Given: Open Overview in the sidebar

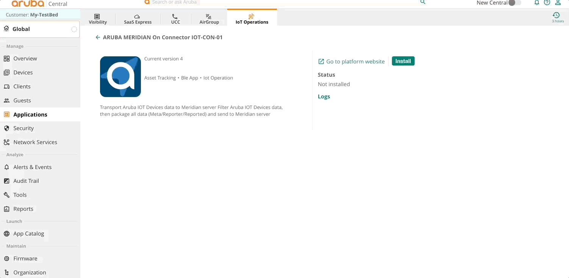Looking at the screenshot, I should [x=40, y=59].
